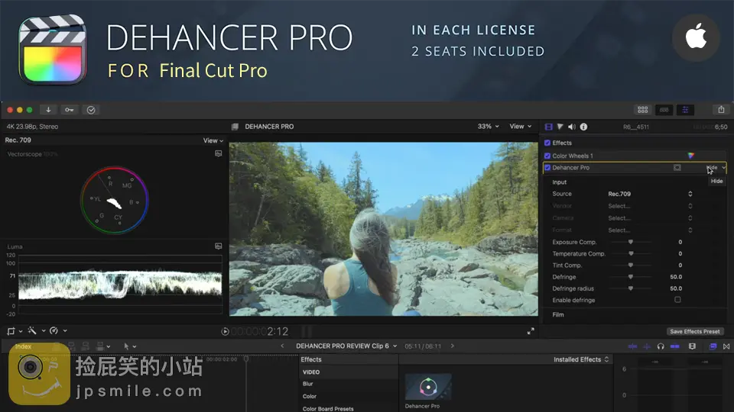Open the Keyword Editor key icon
Screen dimensions: 734x412
70,110
